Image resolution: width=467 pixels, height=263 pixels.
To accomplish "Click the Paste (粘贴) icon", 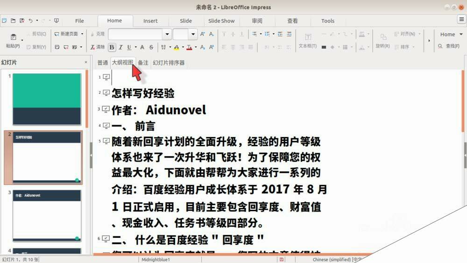I will pyautogui.click(x=13, y=37).
